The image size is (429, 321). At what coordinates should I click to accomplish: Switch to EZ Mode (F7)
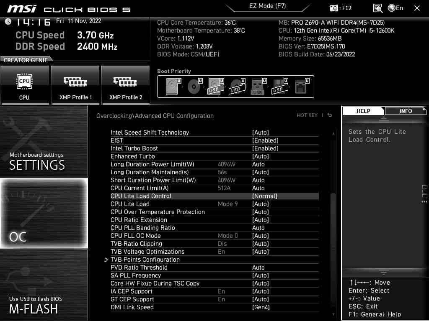268,6
